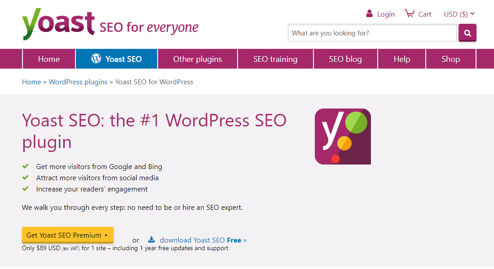Click 'Increase your readers' engagement' text
The height and width of the screenshot is (269, 494).
pos(92,189)
